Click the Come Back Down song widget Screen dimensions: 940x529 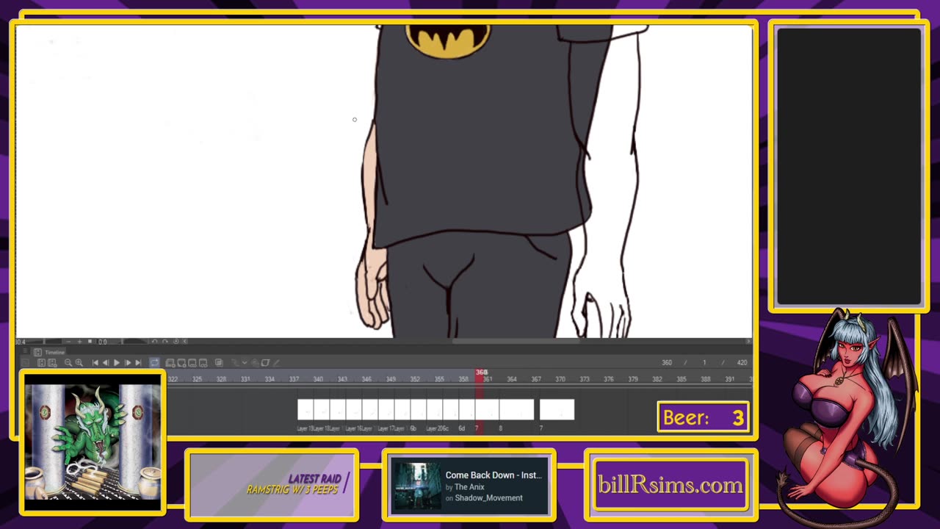point(469,486)
